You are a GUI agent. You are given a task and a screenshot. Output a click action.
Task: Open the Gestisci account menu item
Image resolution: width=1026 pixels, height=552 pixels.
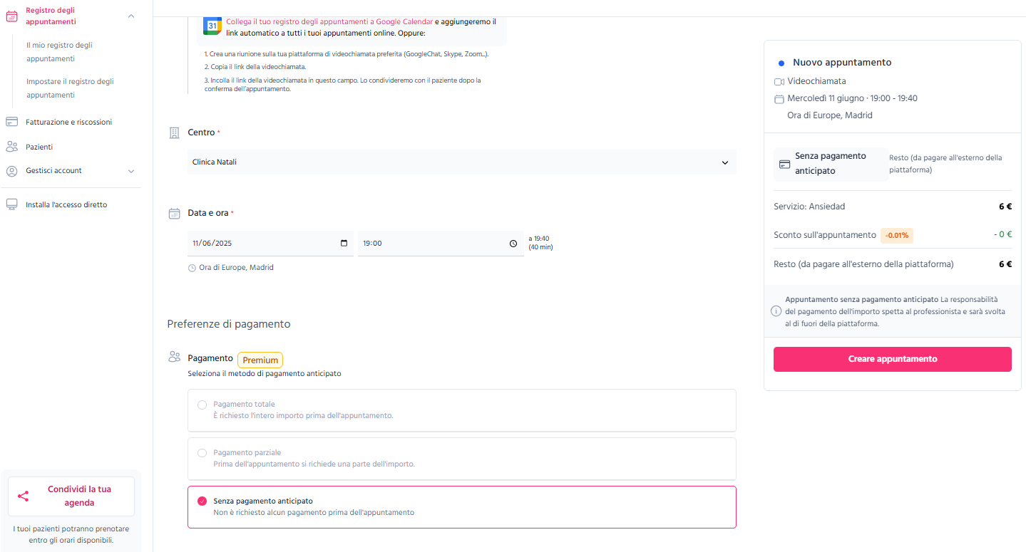click(x=53, y=171)
